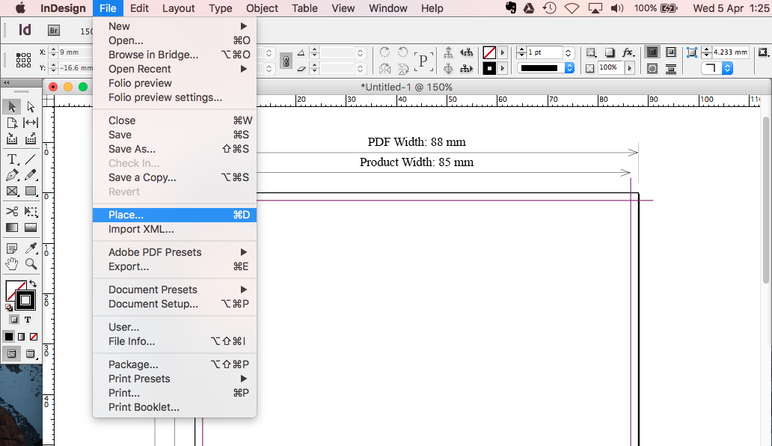
Task: Toggle constrain proportions chain link
Action: point(286,61)
